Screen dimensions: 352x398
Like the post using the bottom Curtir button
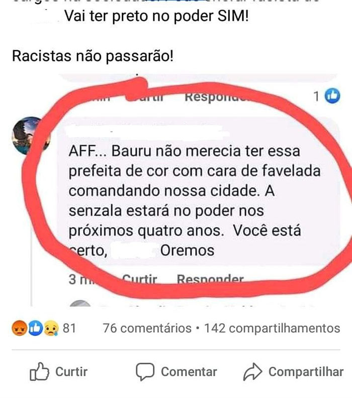click(58, 372)
